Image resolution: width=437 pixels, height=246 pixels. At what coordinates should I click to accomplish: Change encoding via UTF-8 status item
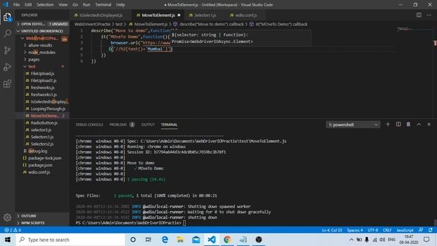(373, 230)
